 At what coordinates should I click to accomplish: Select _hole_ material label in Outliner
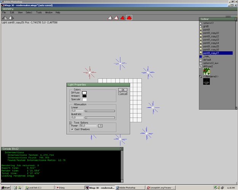206,56
